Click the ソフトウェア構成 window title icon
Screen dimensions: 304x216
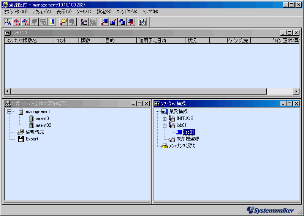tap(157, 104)
